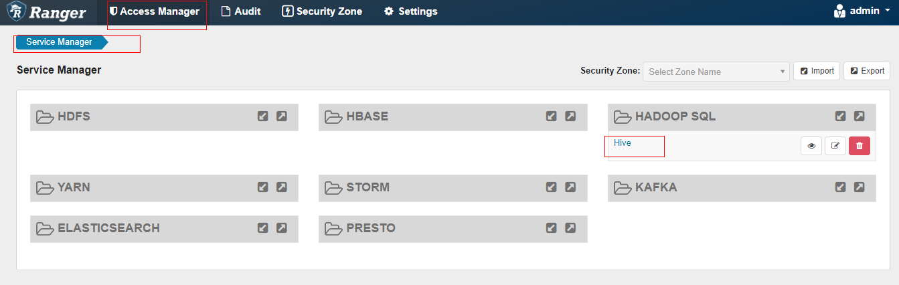Image resolution: width=899 pixels, height=285 pixels.
Task: Edit the Hive service
Action: [835, 146]
